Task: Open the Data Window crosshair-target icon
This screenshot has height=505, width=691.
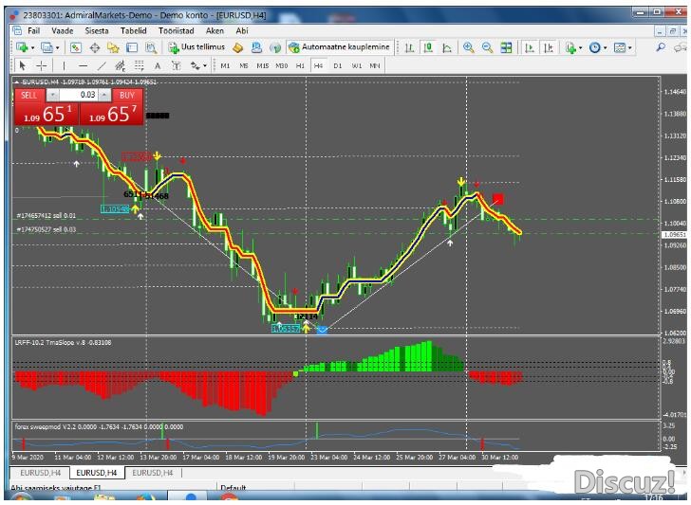Action: [x=94, y=47]
